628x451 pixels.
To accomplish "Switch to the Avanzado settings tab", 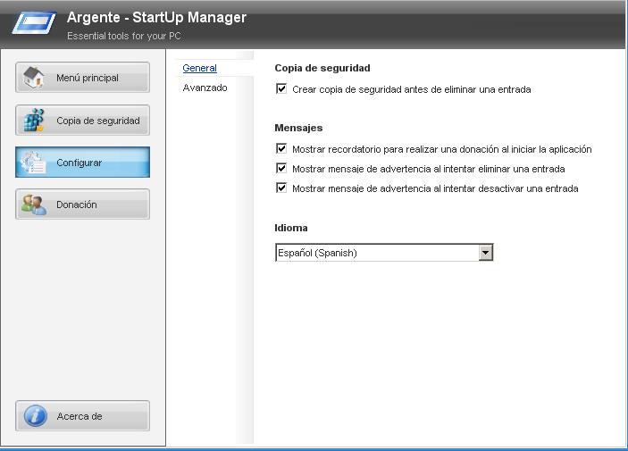I will [x=205, y=88].
